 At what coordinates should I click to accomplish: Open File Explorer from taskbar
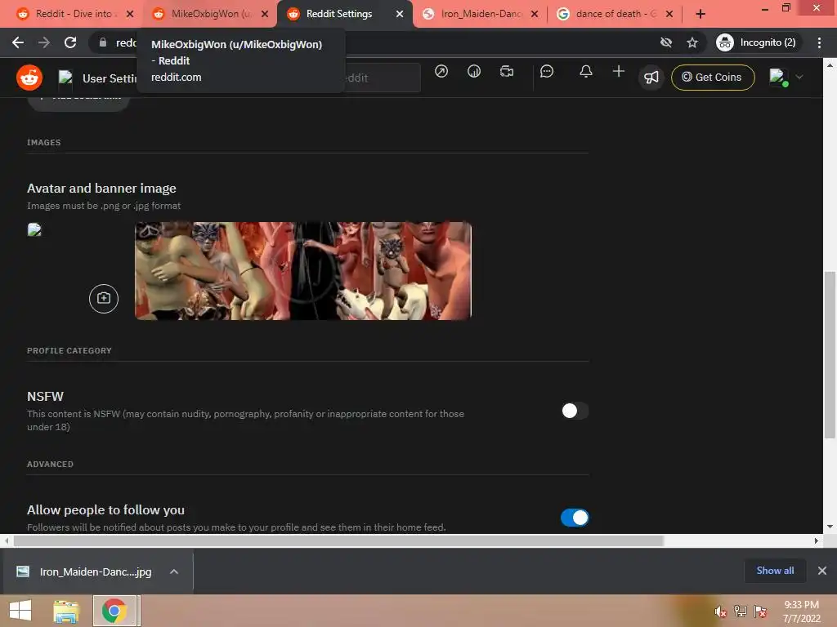click(x=66, y=611)
